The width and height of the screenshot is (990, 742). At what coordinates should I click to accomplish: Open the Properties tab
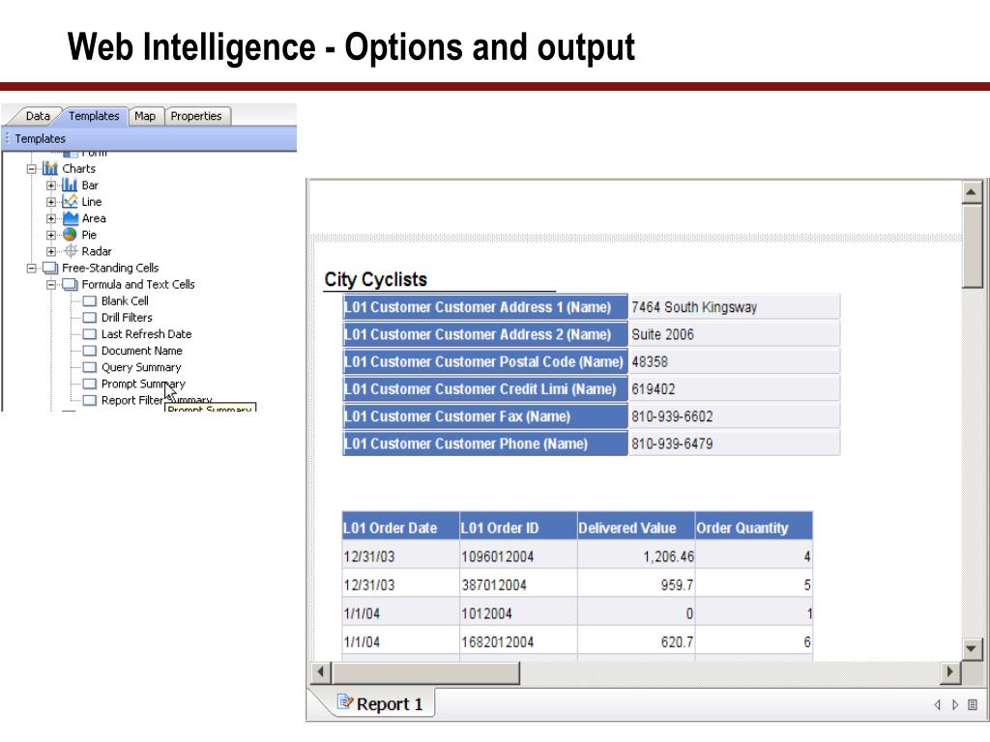click(x=196, y=116)
